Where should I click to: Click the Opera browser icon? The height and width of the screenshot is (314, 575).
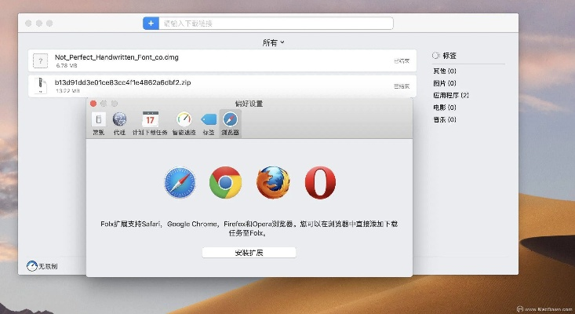tap(320, 182)
